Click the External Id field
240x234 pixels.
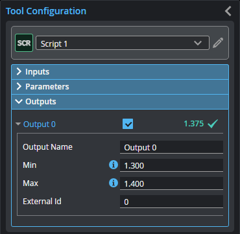pos(171,202)
